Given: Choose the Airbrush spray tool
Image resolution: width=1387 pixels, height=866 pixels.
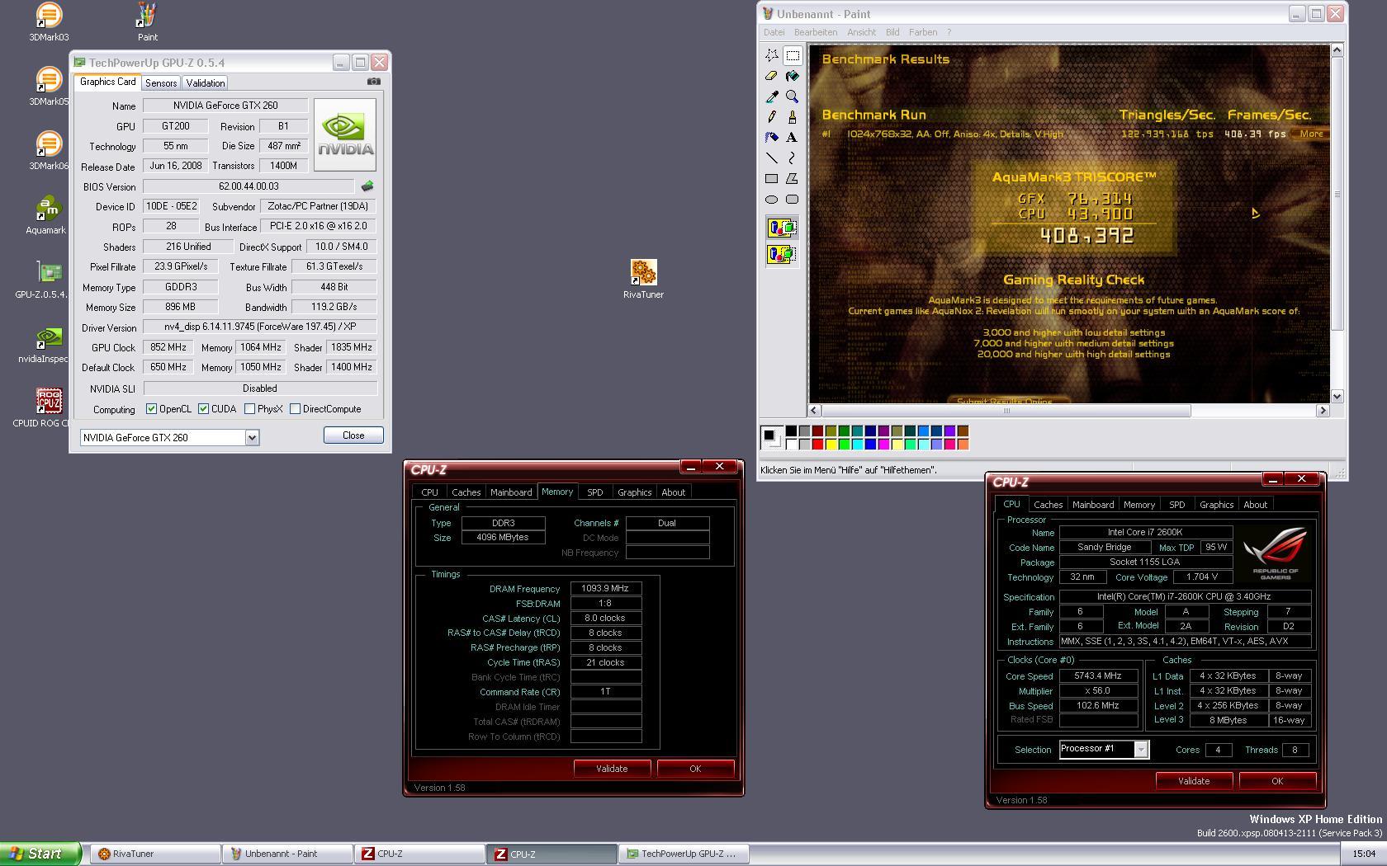Looking at the screenshot, I should (x=771, y=138).
